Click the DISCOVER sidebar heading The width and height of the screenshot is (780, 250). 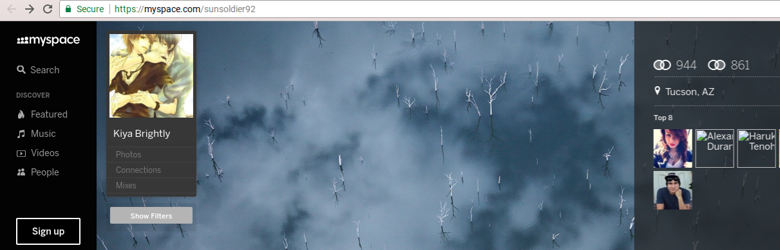point(33,95)
